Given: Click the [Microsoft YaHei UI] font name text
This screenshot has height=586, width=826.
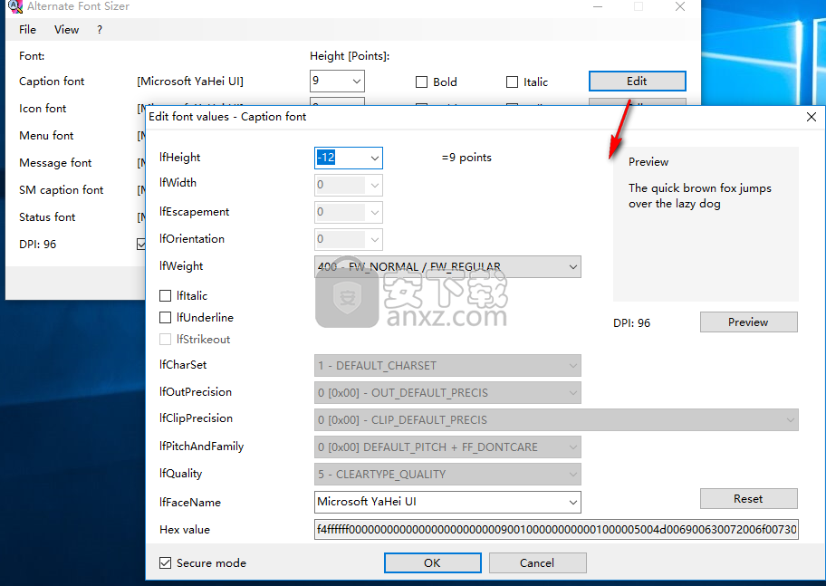Looking at the screenshot, I should 190,82.
